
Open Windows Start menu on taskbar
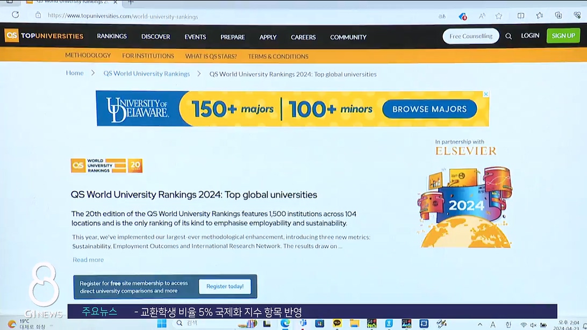[161, 324]
